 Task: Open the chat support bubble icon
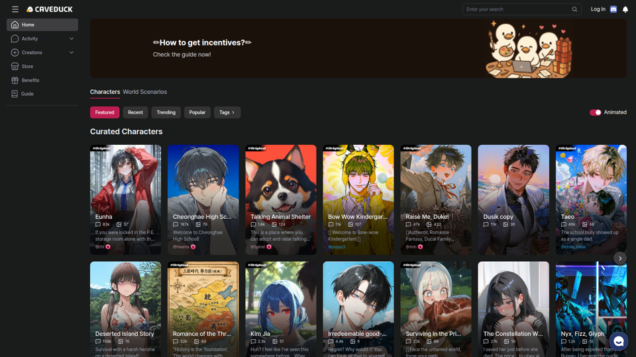click(x=618, y=341)
